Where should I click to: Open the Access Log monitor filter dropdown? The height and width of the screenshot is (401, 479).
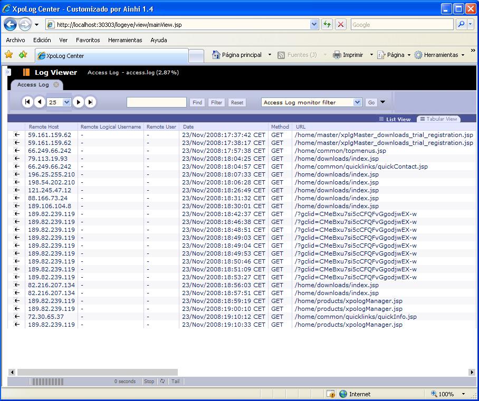(312, 102)
